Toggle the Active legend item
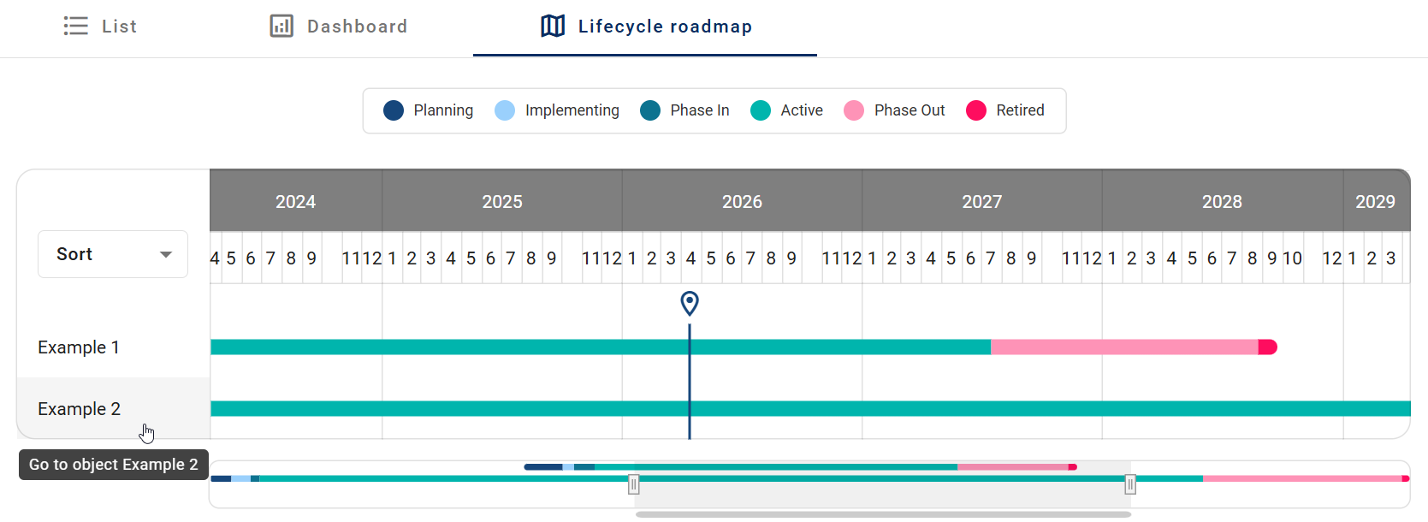Image resolution: width=1428 pixels, height=522 pixels. [x=786, y=110]
